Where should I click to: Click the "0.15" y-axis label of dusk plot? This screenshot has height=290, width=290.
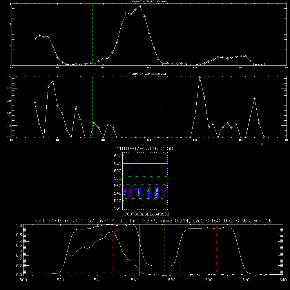click(9, 101)
